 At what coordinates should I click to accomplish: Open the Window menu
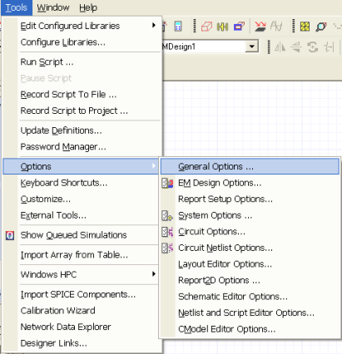pyautogui.click(x=53, y=7)
